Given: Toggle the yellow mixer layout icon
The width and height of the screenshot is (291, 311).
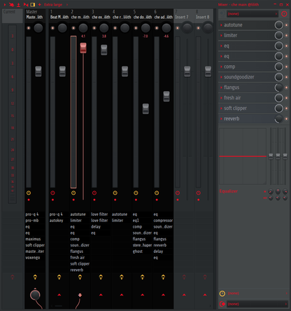Looking at the screenshot, I should 33,4.
